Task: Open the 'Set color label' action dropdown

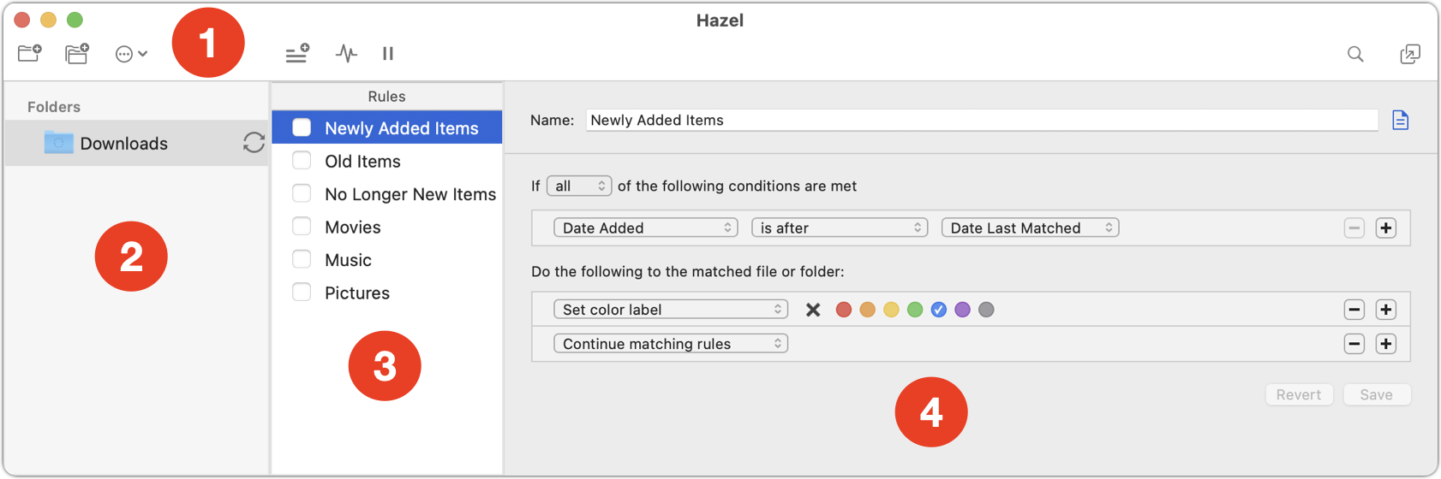Action: [671, 310]
